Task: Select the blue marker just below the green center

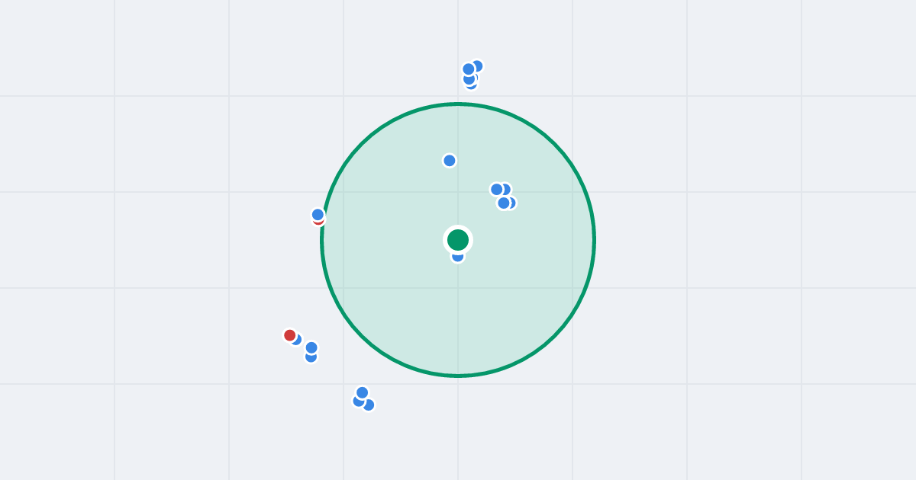Action: (x=458, y=257)
